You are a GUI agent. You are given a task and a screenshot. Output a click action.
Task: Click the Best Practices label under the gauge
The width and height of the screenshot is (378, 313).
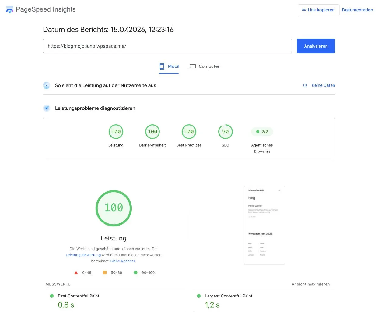[189, 145]
